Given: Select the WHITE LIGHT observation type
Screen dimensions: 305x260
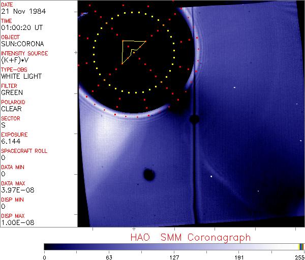Looking at the screenshot, I should click(21, 76).
